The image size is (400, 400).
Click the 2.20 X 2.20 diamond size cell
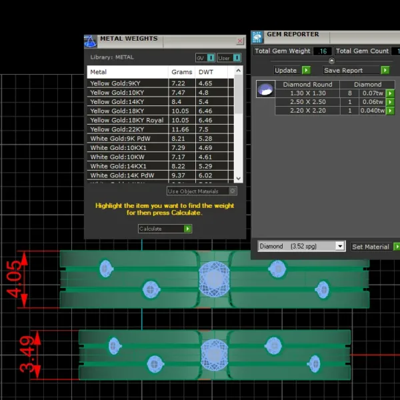pyautogui.click(x=307, y=111)
